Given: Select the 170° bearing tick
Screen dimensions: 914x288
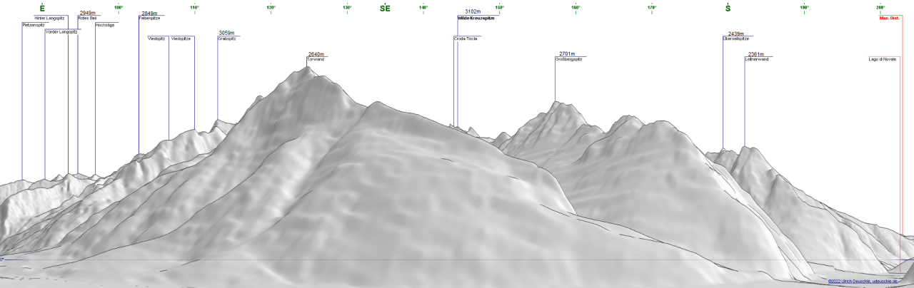Looking at the screenshot, I should [652, 9].
